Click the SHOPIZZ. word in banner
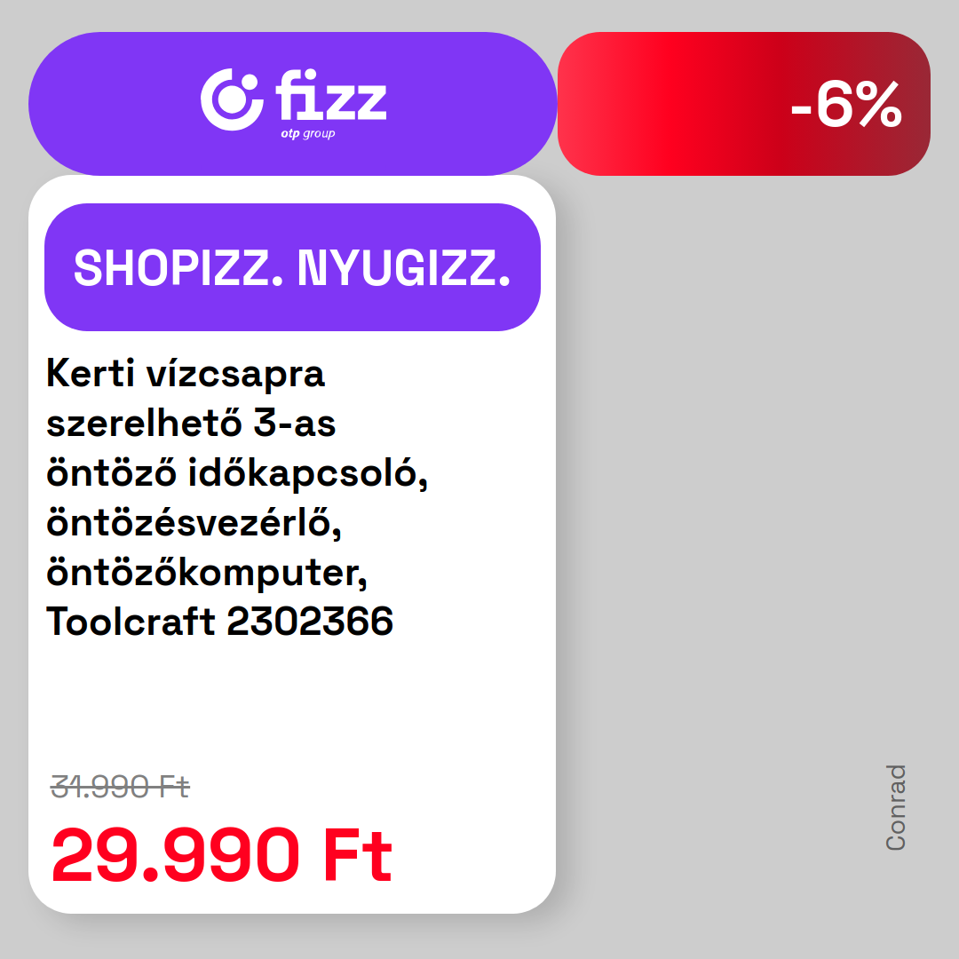The width and height of the screenshot is (959, 959). click(x=178, y=268)
